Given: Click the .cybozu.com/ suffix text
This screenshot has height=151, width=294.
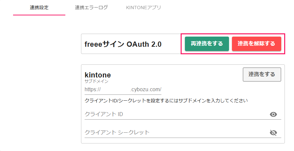Looking at the screenshot, I should (x=146, y=90).
